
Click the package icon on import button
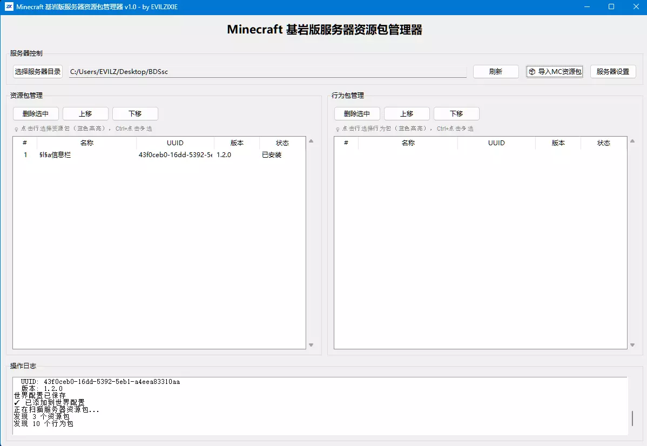(533, 72)
